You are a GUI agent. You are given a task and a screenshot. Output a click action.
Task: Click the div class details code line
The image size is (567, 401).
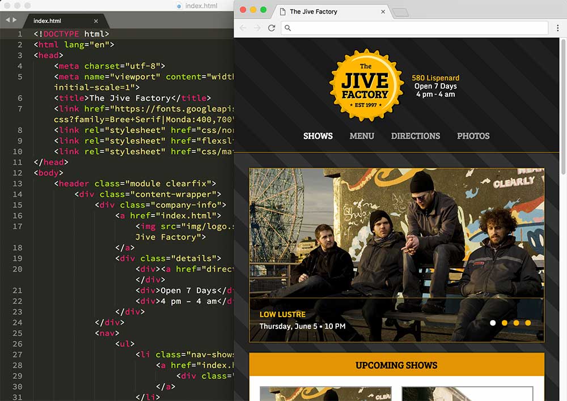click(168, 258)
